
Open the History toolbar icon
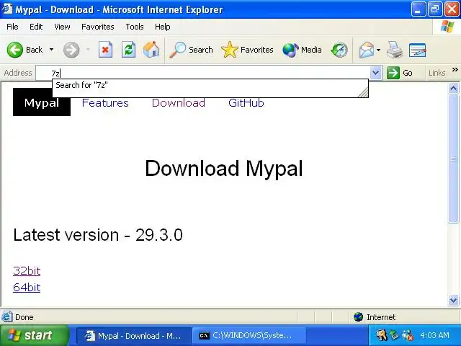tap(339, 50)
